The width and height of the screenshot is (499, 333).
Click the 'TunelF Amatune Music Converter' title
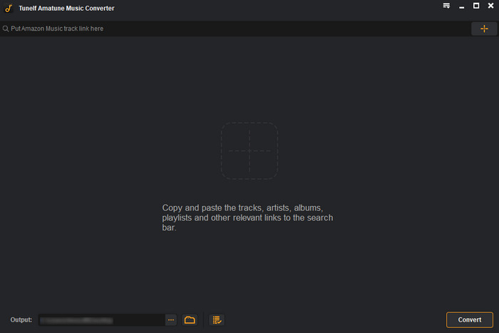coord(66,9)
